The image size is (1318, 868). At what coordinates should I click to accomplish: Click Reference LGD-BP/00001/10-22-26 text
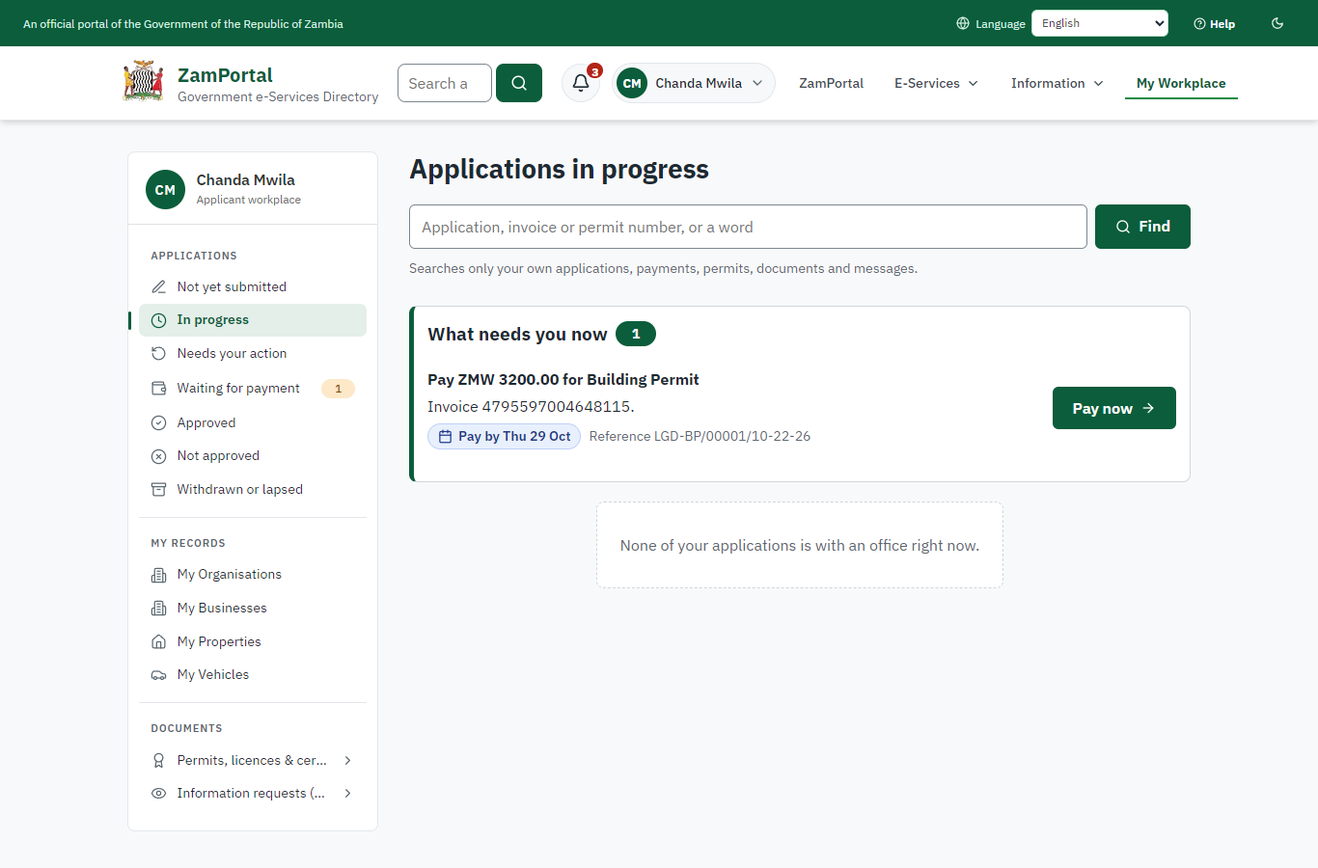tap(700, 437)
